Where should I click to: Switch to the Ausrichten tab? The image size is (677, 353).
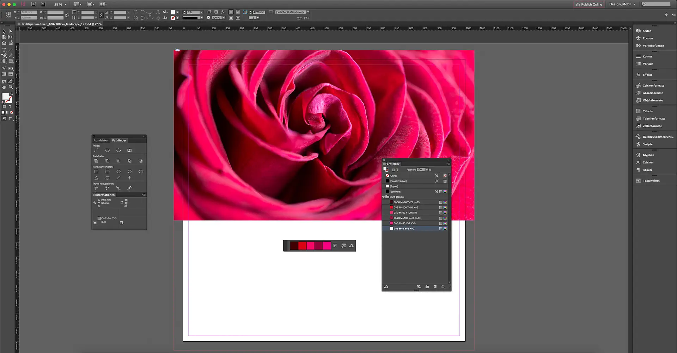pyautogui.click(x=101, y=140)
